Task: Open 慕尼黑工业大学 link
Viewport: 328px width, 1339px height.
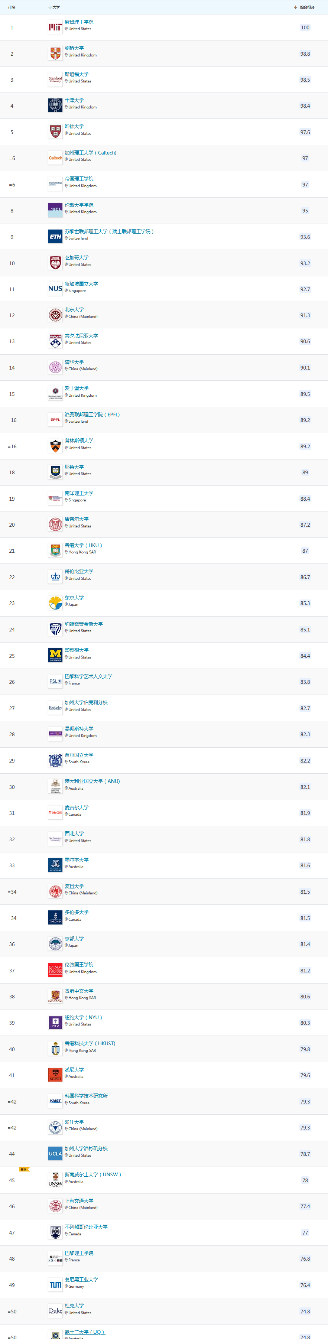Action: pyautogui.click(x=81, y=1279)
